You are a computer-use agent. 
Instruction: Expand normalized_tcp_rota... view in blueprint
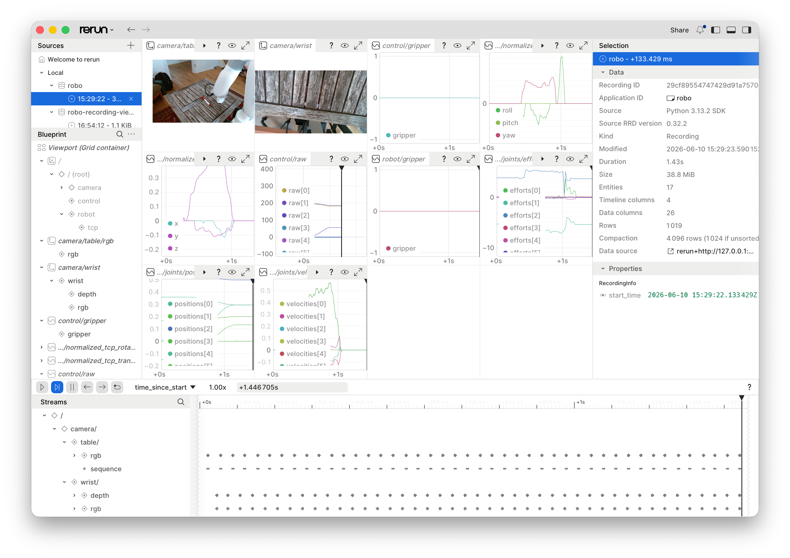point(42,347)
